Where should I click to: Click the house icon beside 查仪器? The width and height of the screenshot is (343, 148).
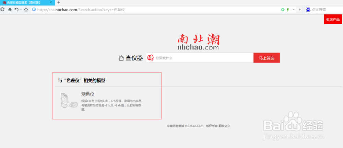coord(121,58)
